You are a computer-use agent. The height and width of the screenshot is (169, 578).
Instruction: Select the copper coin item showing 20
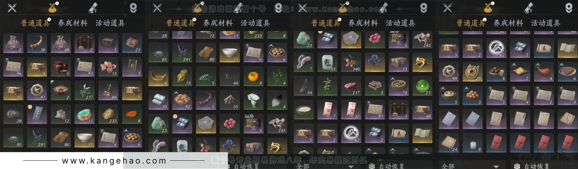tap(473, 72)
